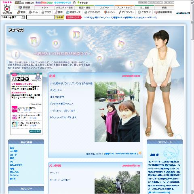Select the ミニ番組 tab

144,8
